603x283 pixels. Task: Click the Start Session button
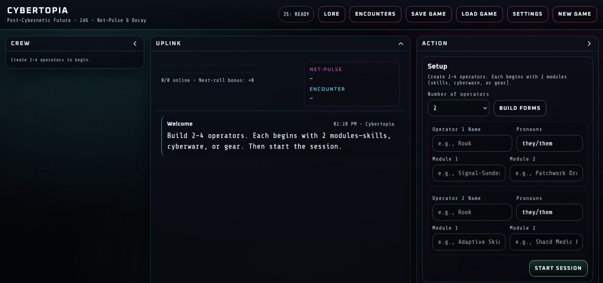tap(558, 268)
